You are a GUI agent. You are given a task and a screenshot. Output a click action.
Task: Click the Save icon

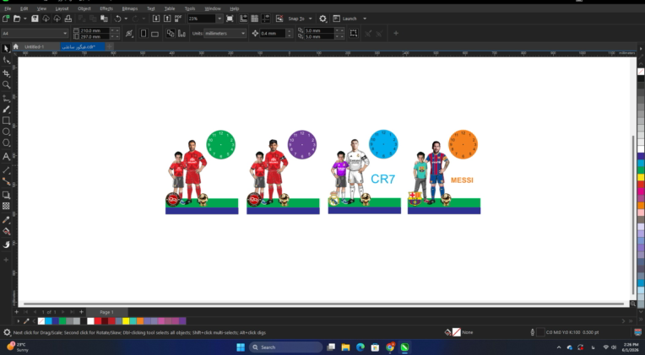(x=35, y=19)
